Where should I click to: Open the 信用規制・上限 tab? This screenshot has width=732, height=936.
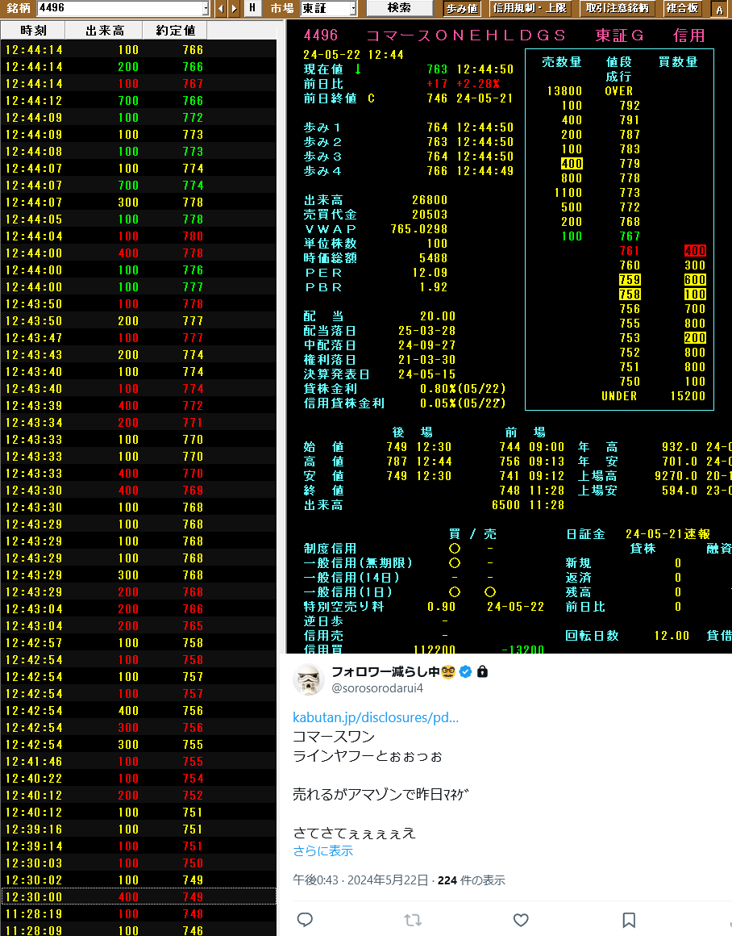point(530,8)
